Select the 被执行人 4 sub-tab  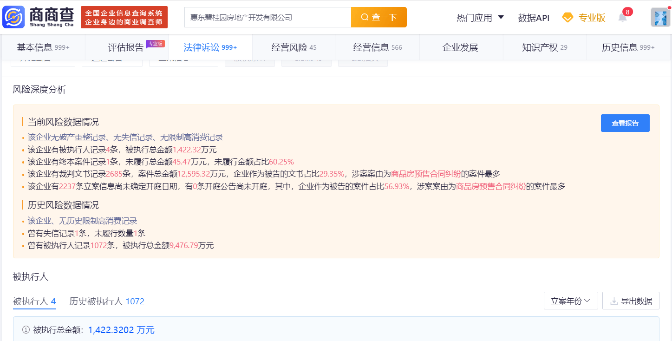(x=34, y=302)
